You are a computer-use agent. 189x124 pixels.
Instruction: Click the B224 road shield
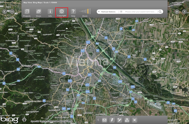point(70,81)
